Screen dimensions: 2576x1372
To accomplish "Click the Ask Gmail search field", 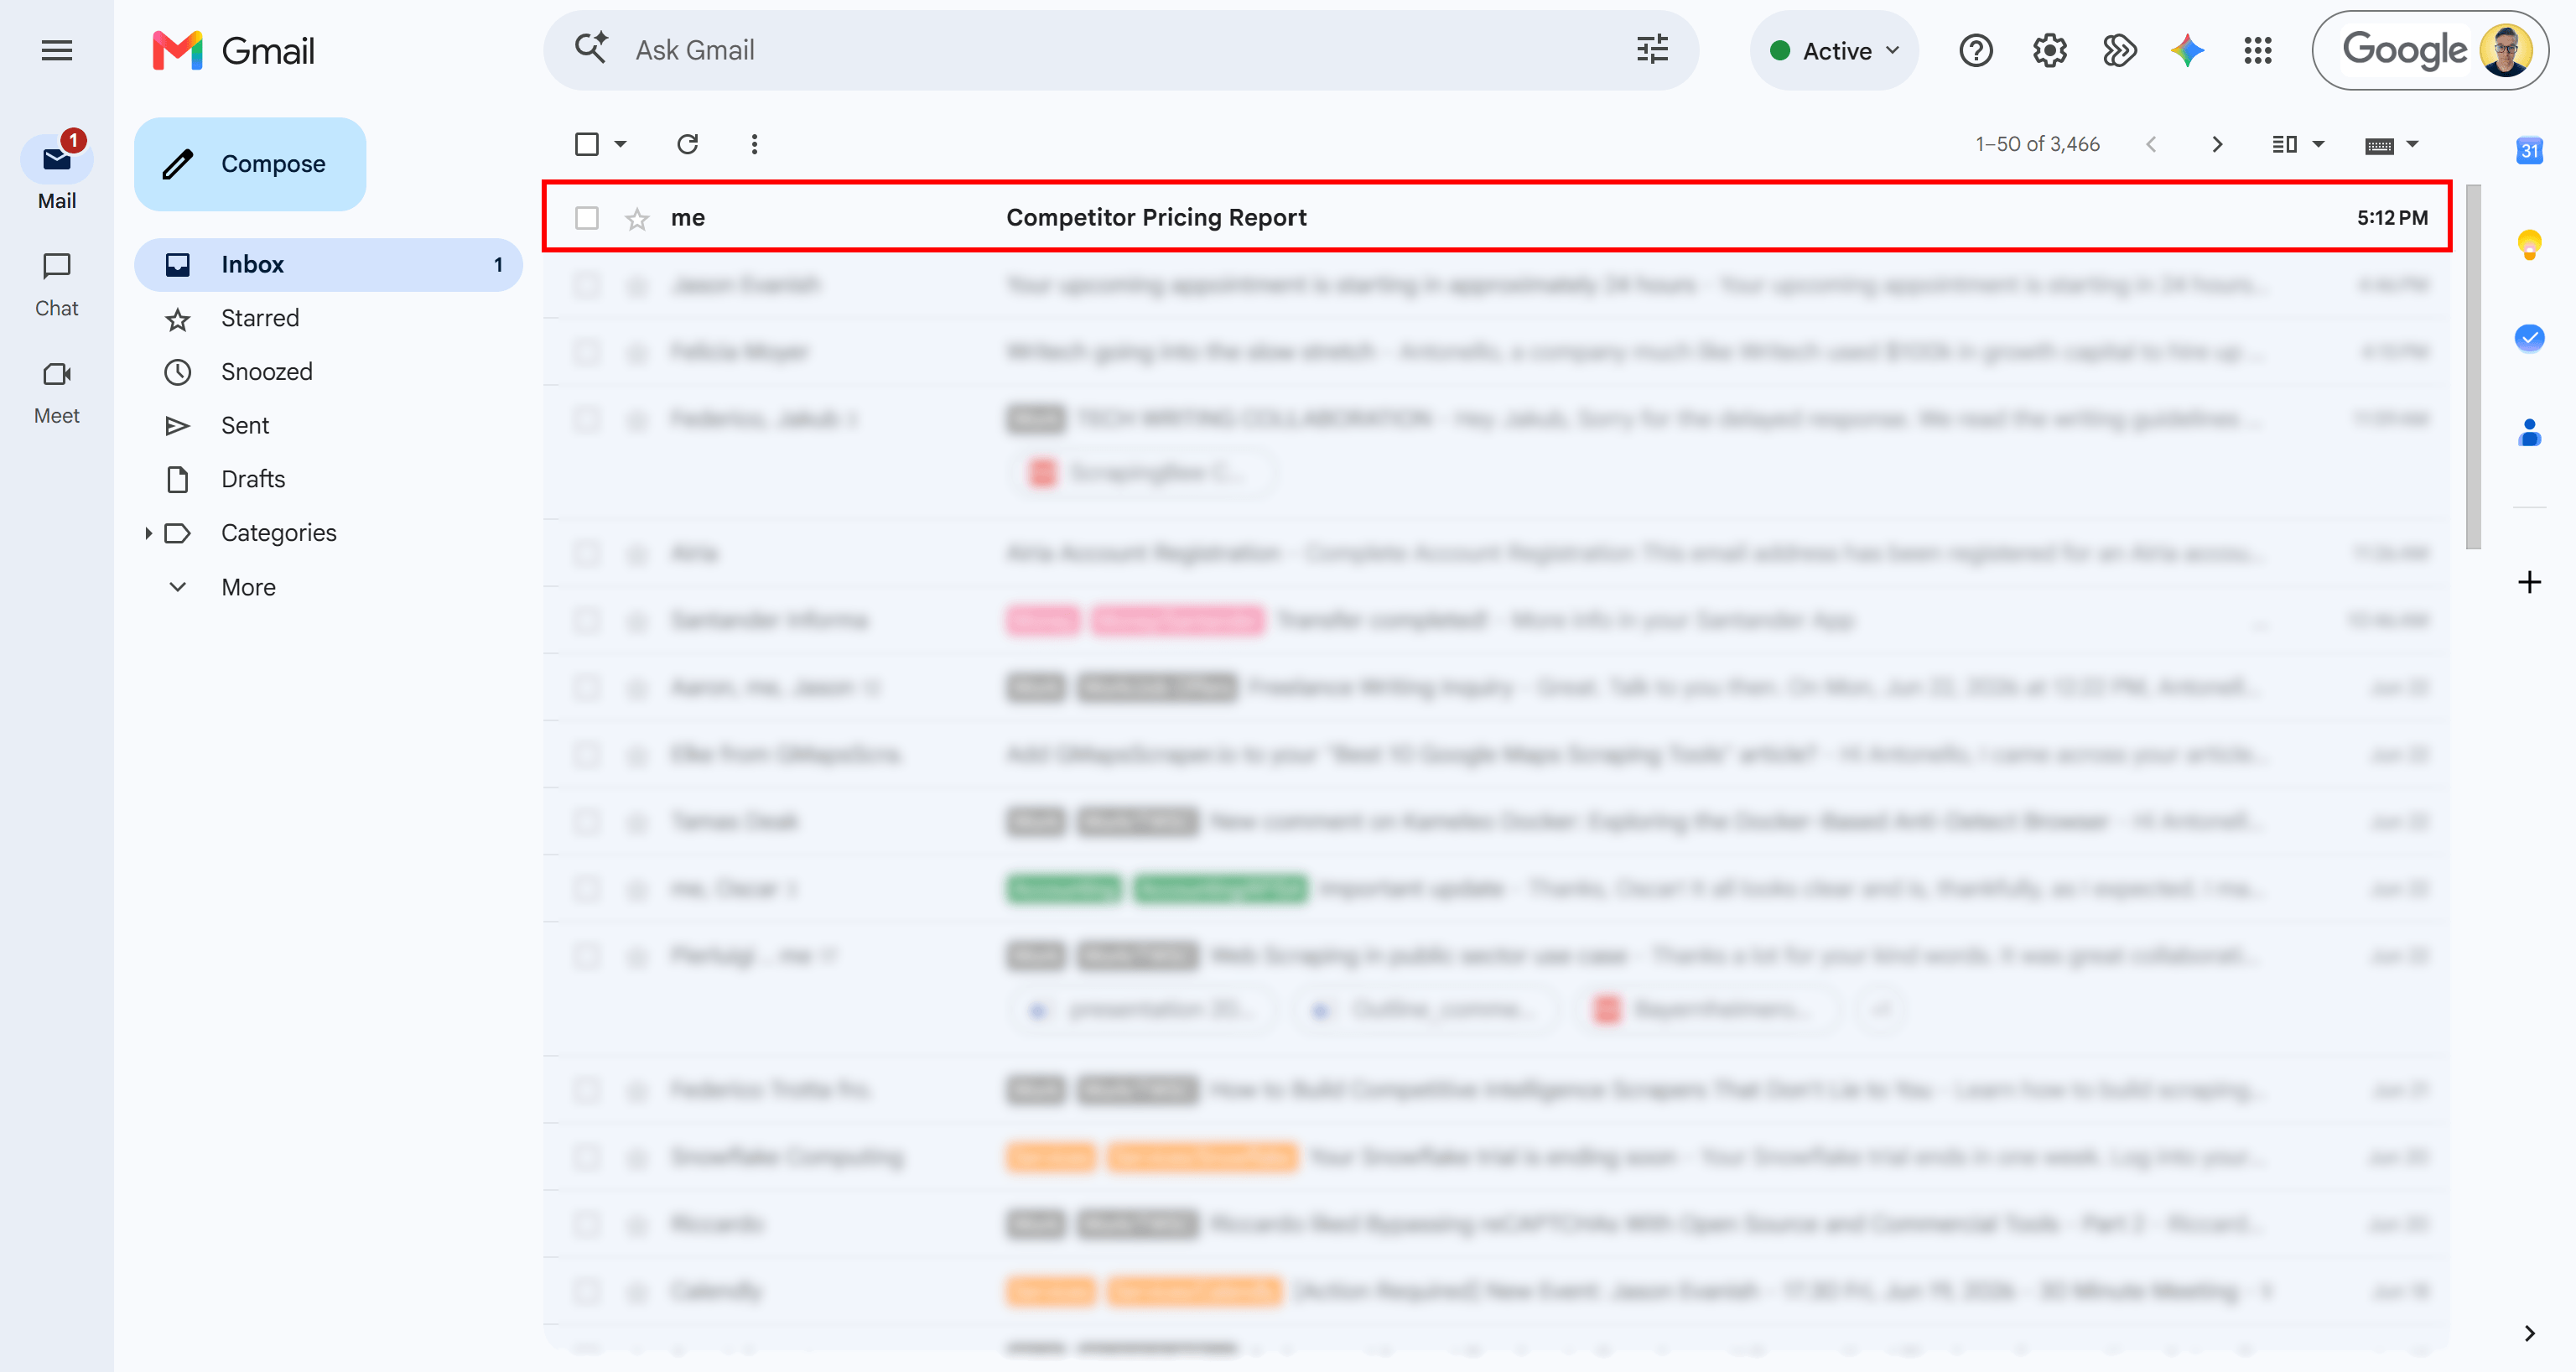I will [x=1120, y=50].
